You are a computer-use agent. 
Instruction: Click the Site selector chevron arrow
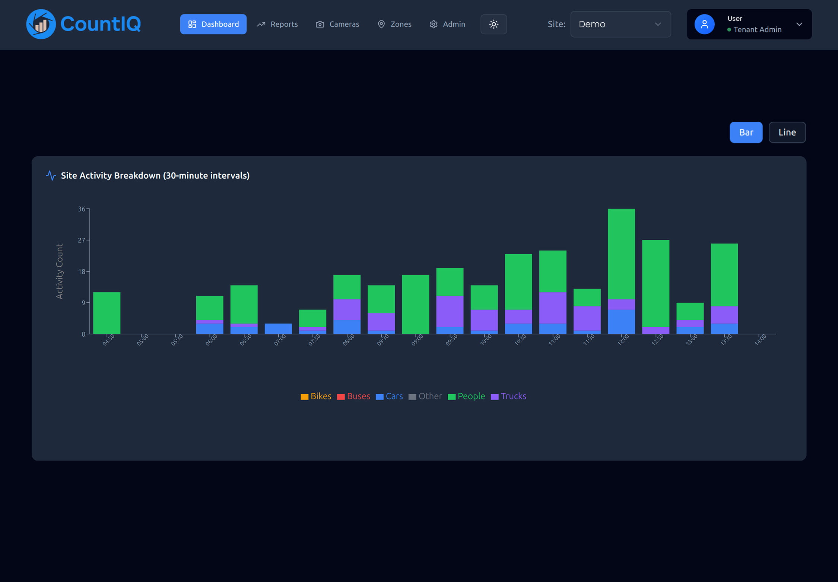(x=658, y=24)
